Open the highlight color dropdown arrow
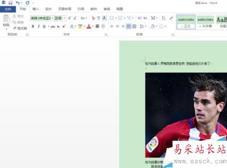 pos(84,26)
